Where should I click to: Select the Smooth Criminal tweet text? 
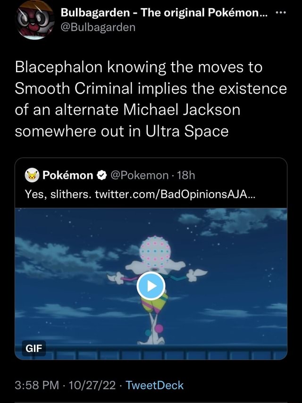point(151,99)
